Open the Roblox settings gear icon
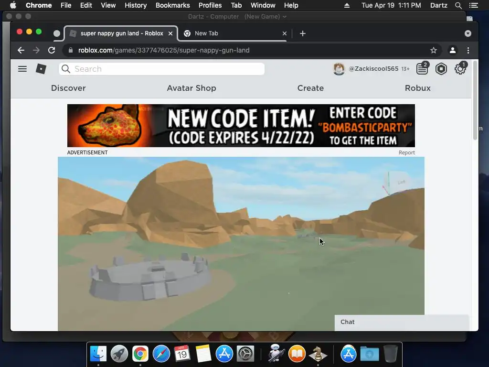Image resolution: width=489 pixels, height=367 pixels. pos(460,69)
